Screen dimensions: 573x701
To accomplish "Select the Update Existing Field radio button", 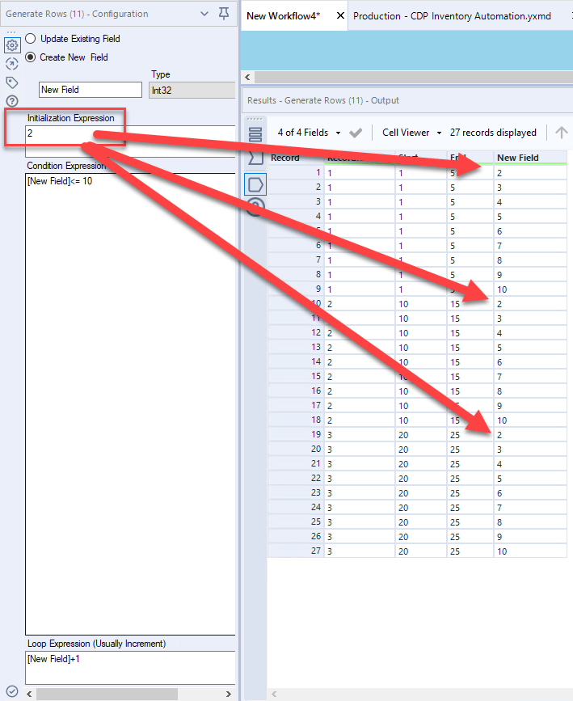I will (x=31, y=39).
